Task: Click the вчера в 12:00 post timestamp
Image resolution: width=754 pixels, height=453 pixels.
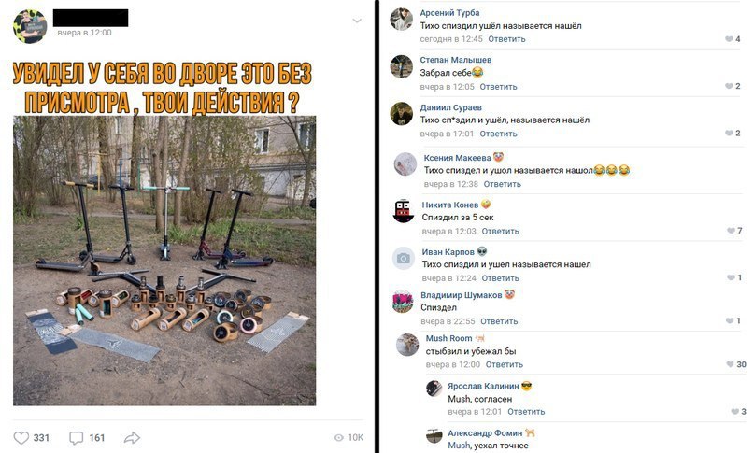Action: 84,33
